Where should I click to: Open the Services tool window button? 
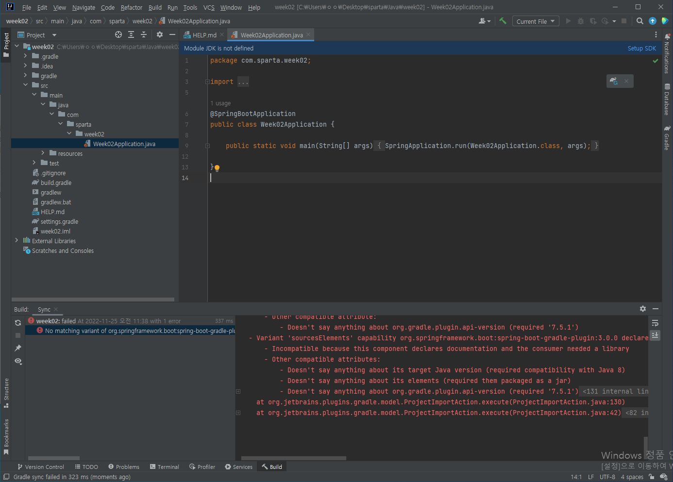click(x=239, y=467)
